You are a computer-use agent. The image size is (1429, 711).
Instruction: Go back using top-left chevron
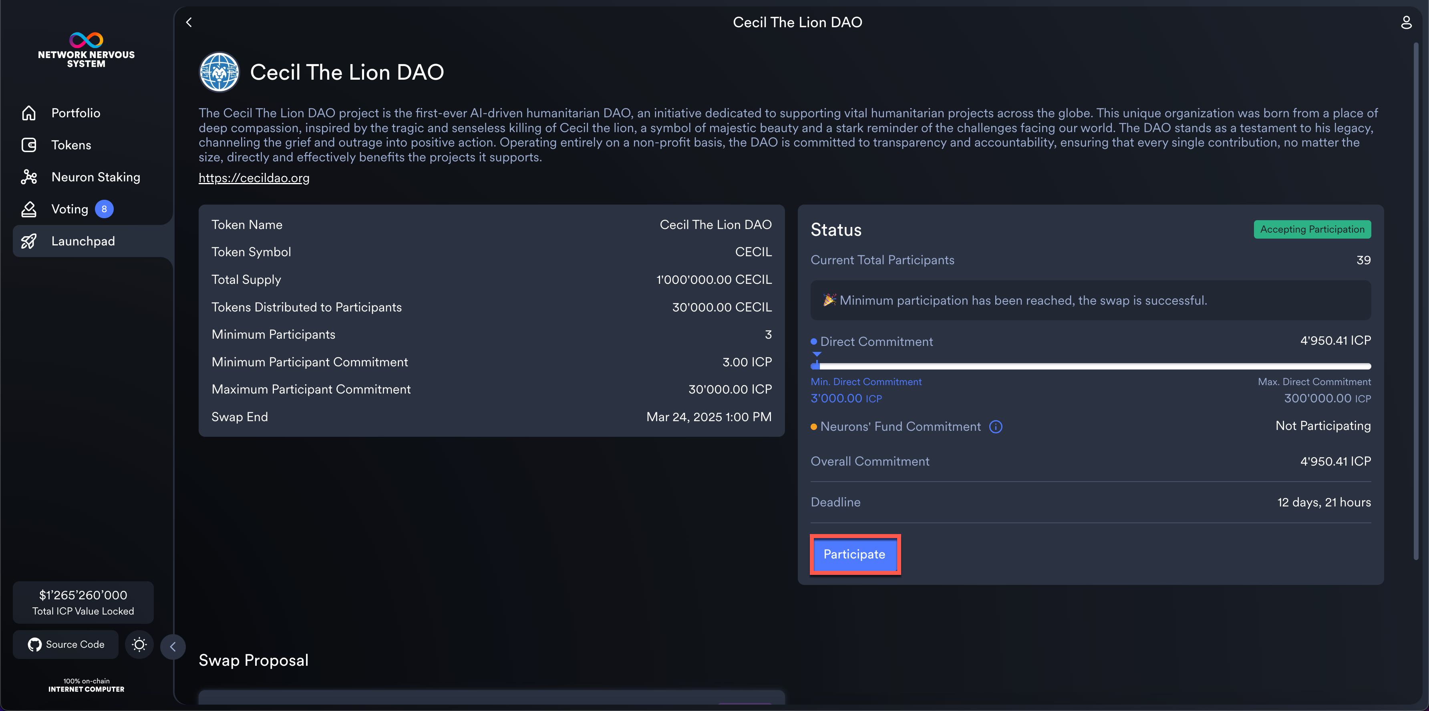point(189,22)
